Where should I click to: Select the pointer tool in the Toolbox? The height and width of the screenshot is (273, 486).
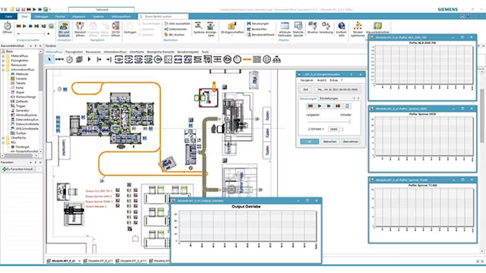50,59
